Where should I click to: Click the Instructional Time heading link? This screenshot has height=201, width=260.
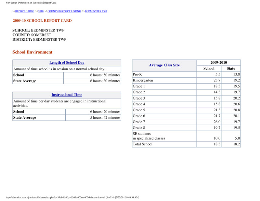(67, 95)
